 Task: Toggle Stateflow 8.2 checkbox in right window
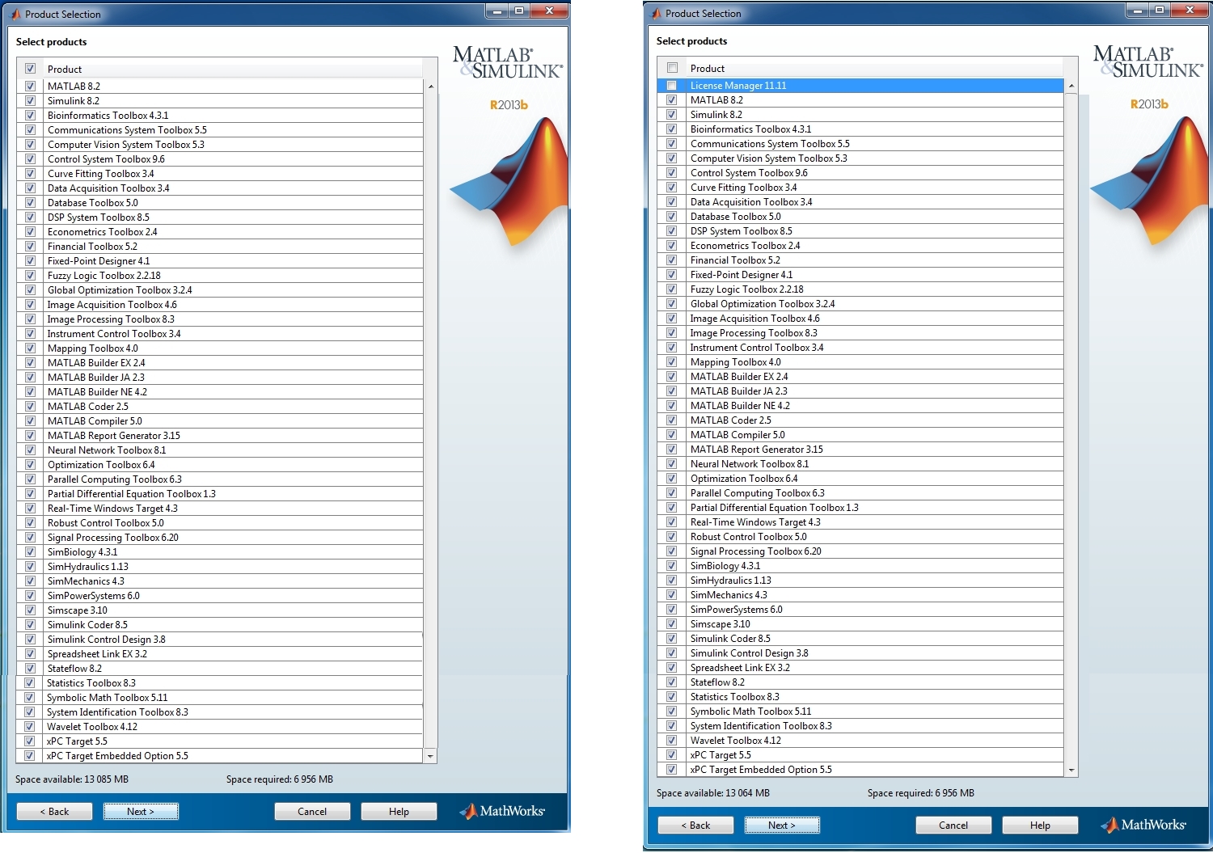coord(671,682)
